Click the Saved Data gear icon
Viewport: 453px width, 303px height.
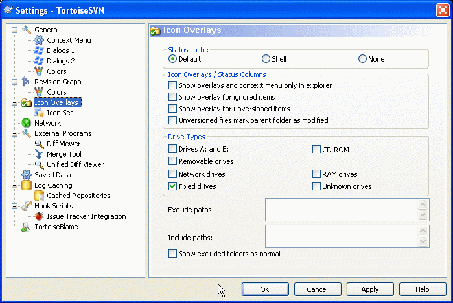coord(27,175)
